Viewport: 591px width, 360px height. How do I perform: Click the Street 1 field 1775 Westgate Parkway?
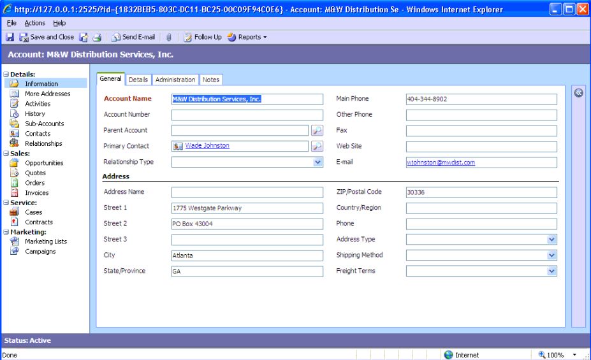(x=247, y=208)
